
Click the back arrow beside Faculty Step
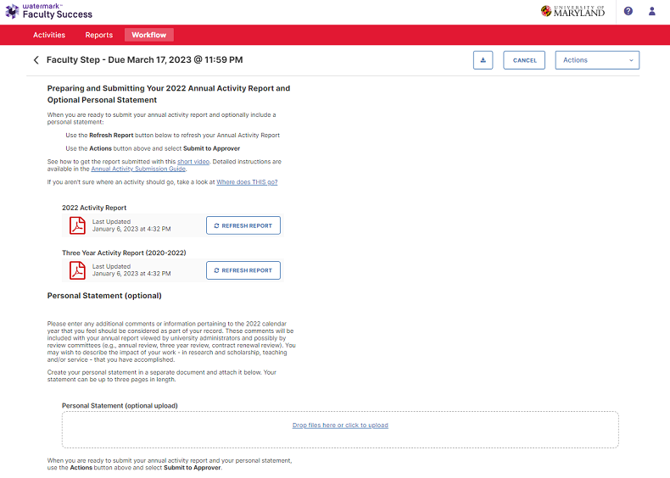tap(36, 60)
